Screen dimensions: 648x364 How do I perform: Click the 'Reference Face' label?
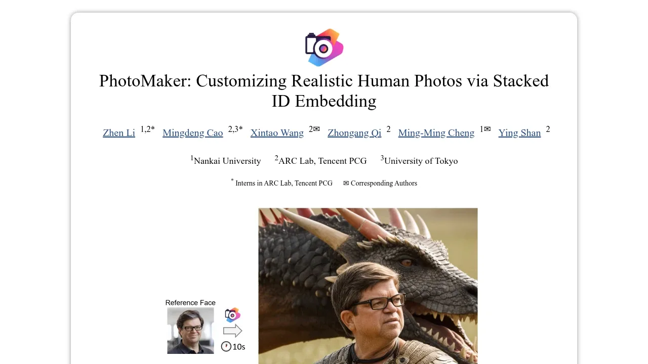(x=190, y=303)
